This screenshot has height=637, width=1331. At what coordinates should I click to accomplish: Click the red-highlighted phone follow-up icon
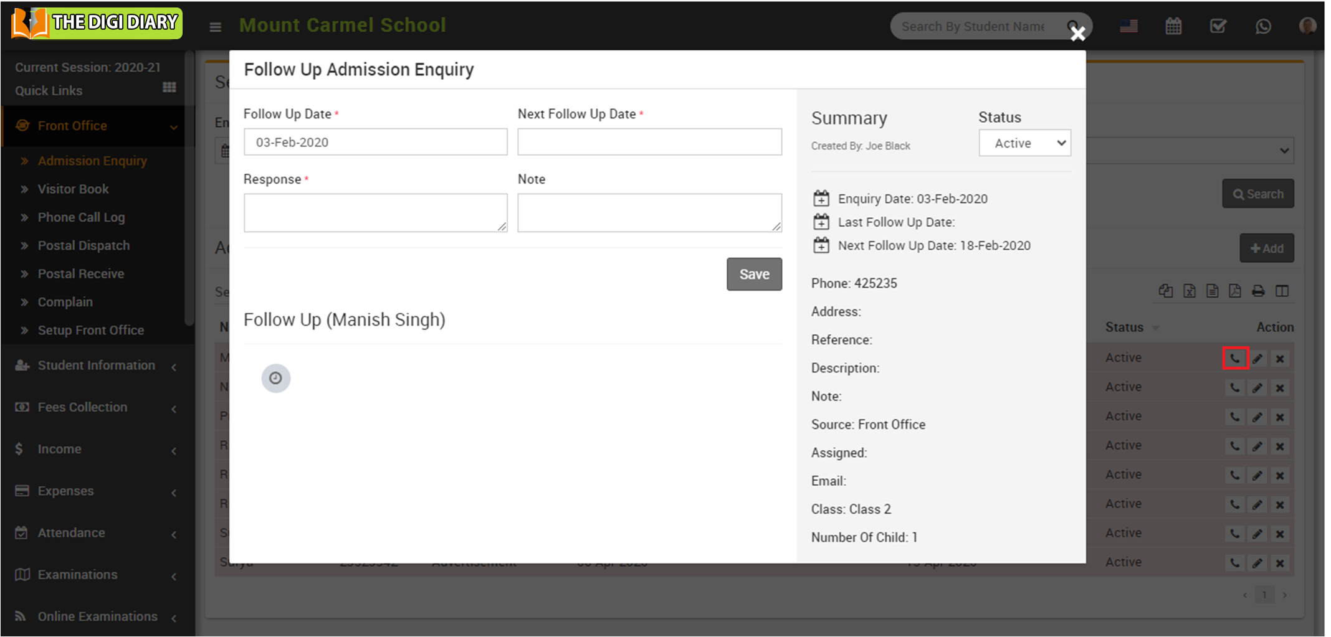pyautogui.click(x=1235, y=358)
